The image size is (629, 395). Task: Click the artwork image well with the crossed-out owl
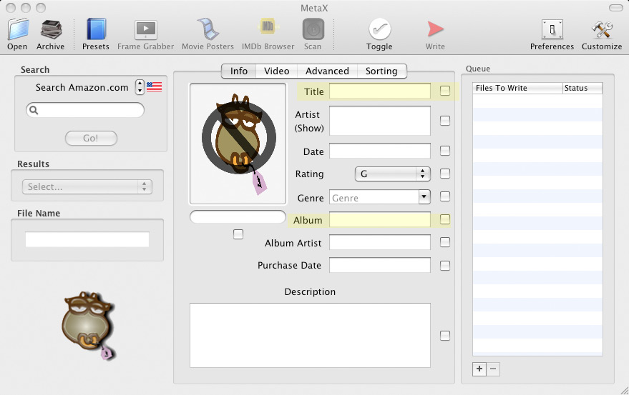click(x=238, y=144)
